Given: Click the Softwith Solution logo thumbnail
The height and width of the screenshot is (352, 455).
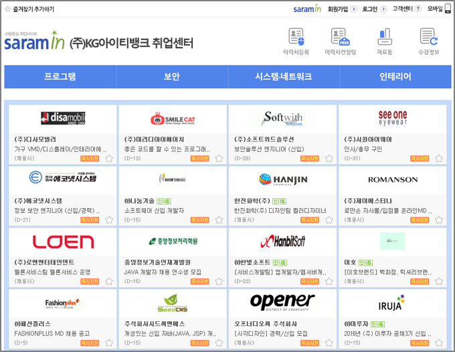Looking at the screenshot, I should coord(283,118).
